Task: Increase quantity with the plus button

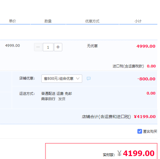Action: click(x=58, y=47)
